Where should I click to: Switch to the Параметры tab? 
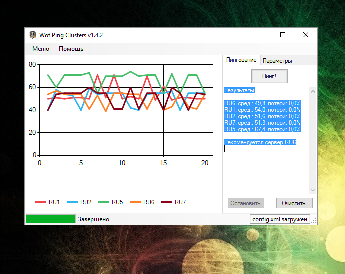277,60
